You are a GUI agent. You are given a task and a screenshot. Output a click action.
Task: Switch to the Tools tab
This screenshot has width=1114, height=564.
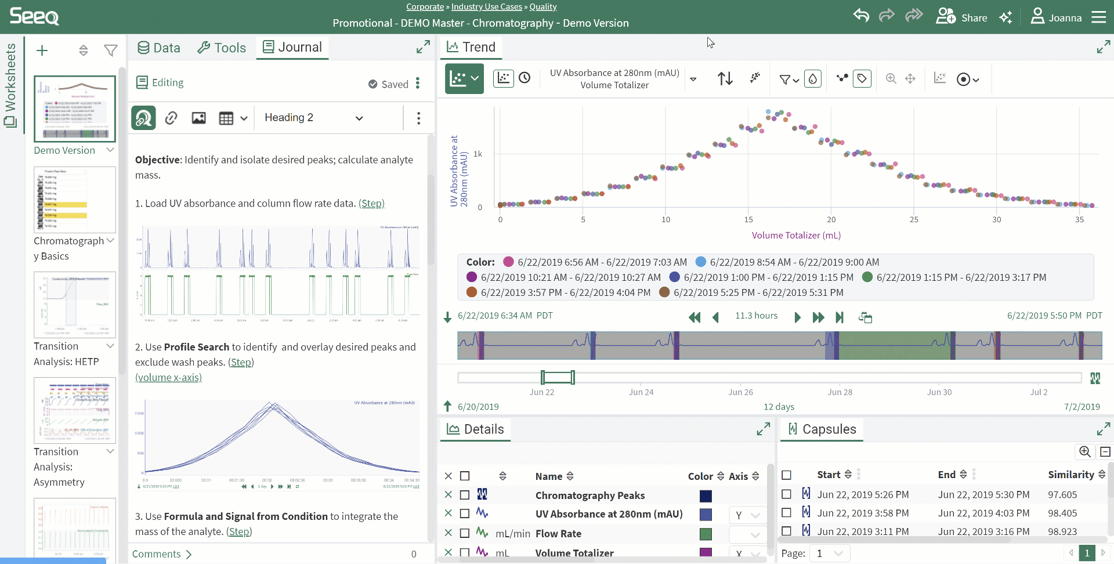click(222, 48)
